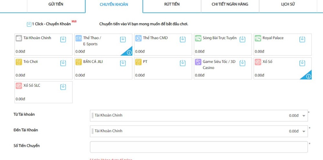Focus the Số Tiền Chuyển input field
Viewport: 323px width, 160px height.
pos(199,147)
